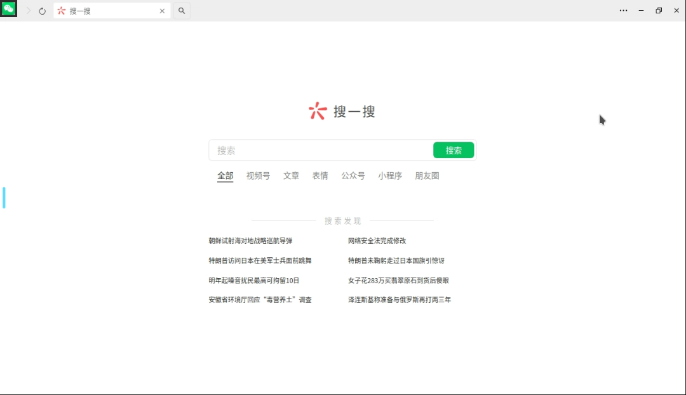Click the 搜一搜 logo icon on the tab
Viewport: 686px width, 395px height.
(60, 11)
